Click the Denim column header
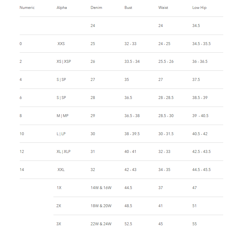 (96, 8)
